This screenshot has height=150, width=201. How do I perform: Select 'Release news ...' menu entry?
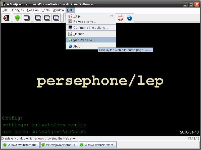coord(91,21)
